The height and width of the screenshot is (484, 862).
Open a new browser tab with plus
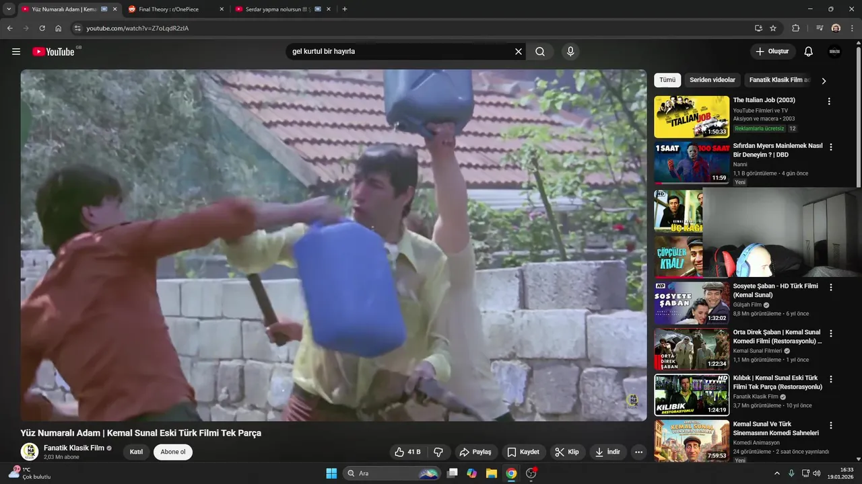coord(345,9)
